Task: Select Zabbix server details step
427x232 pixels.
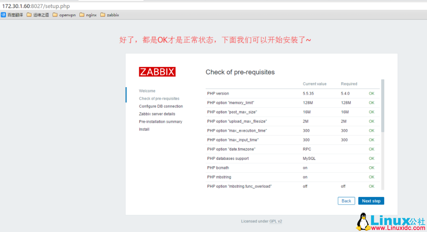Action: coord(157,114)
